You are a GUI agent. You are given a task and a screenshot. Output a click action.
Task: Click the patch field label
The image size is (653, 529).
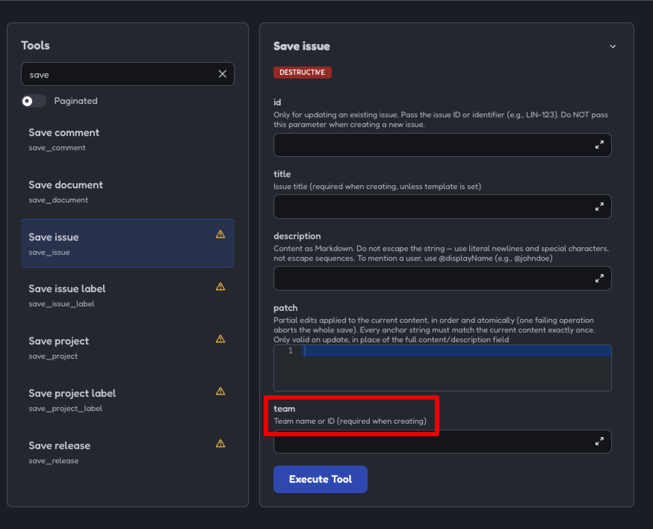[286, 308]
